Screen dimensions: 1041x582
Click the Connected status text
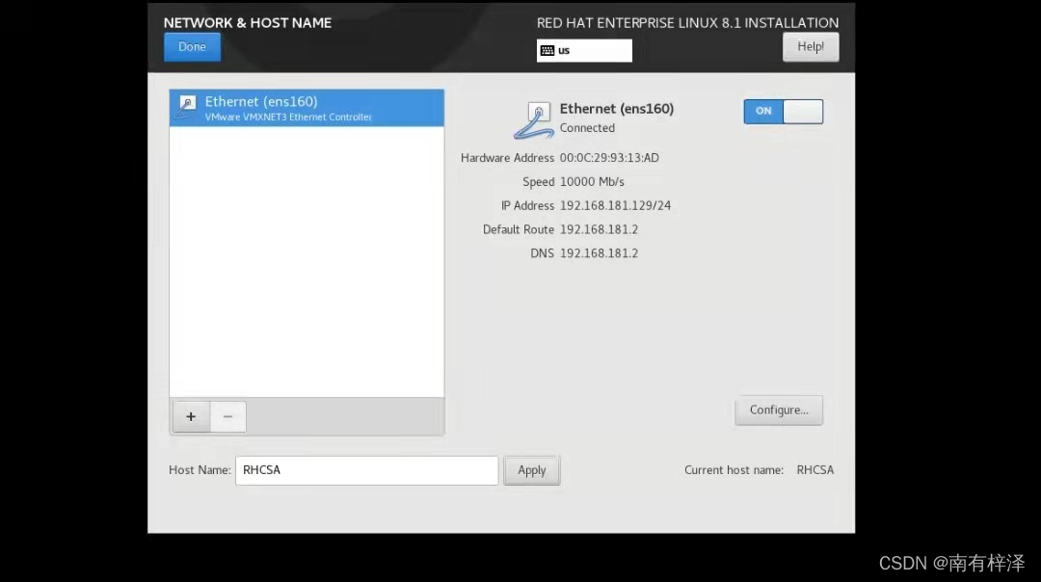tap(587, 128)
